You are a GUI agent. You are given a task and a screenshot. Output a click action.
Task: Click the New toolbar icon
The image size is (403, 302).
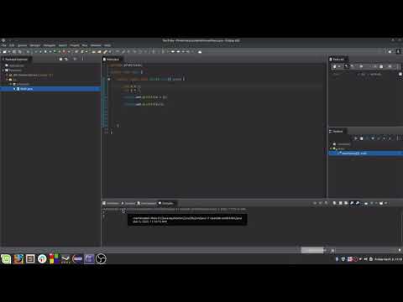pos(4,52)
